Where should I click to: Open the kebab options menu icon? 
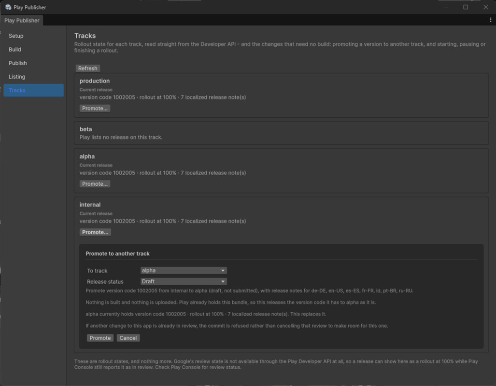490,20
